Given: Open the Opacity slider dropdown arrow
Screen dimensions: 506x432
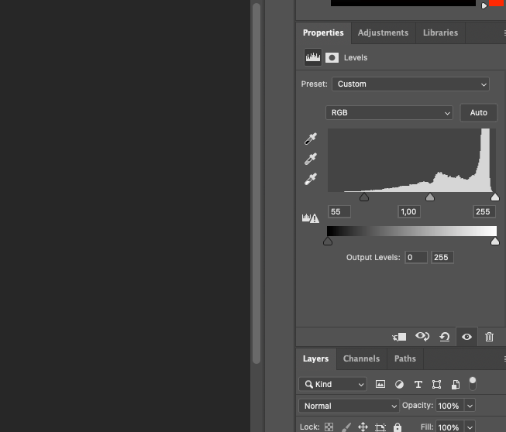Looking at the screenshot, I should pos(470,406).
